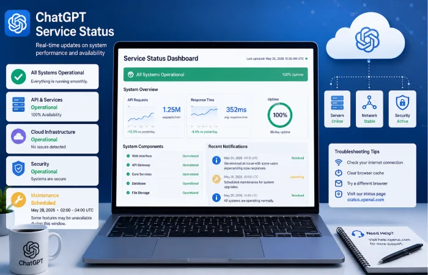The image size is (428, 275).
Task: Click the Network Stable node icon
Action: click(x=369, y=103)
